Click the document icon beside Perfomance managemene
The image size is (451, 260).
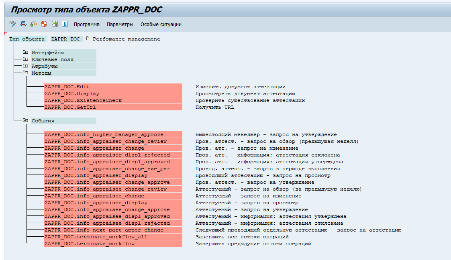point(88,39)
